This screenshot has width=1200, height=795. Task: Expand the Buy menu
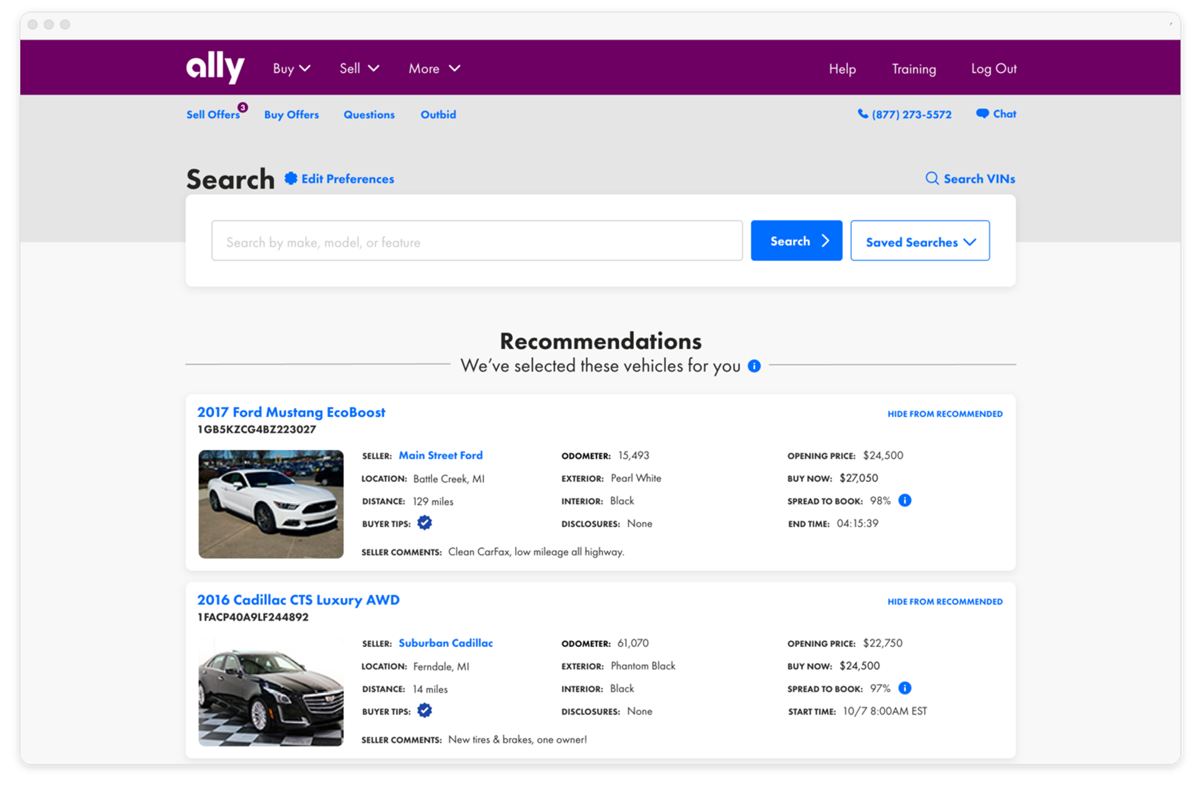point(291,69)
